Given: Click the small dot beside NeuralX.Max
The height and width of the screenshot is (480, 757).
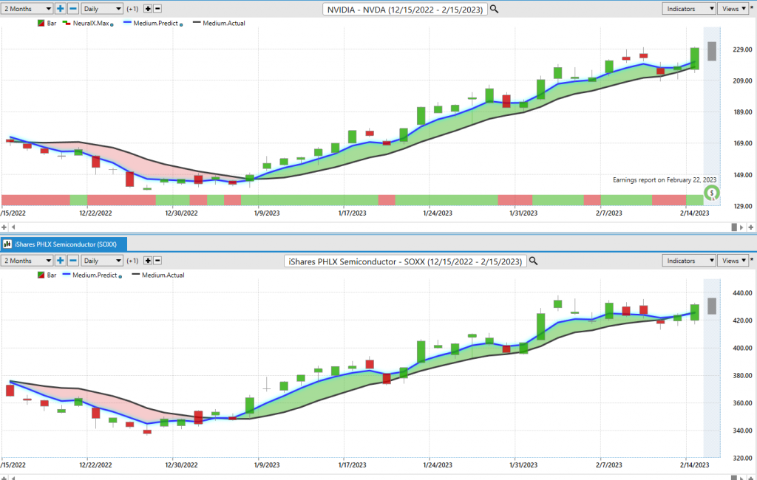Looking at the screenshot, I should 112,24.
